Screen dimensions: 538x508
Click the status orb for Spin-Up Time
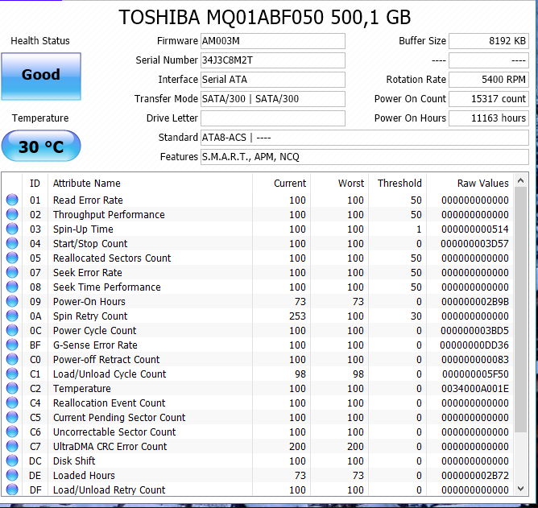pyautogui.click(x=12, y=229)
